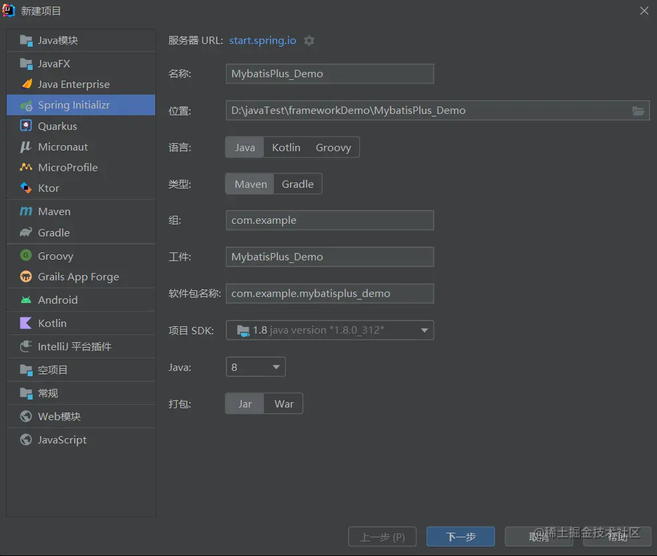Click the JavaFX folder icon
This screenshot has width=657, height=556.
click(26, 64)
